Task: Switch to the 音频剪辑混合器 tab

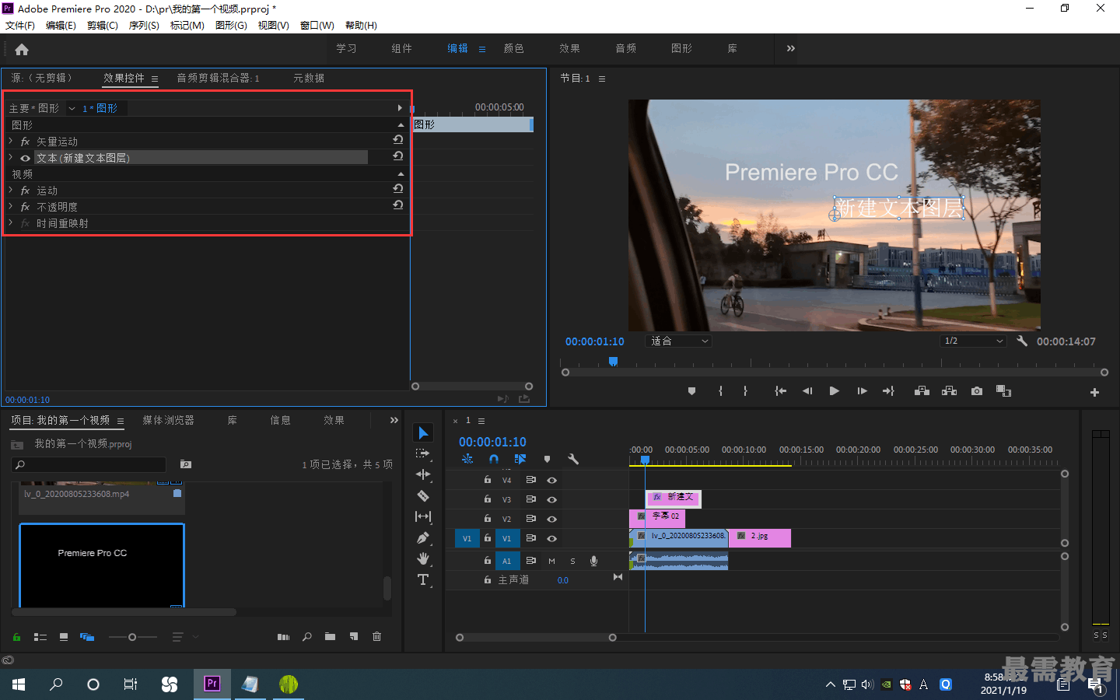Action: 218,78
